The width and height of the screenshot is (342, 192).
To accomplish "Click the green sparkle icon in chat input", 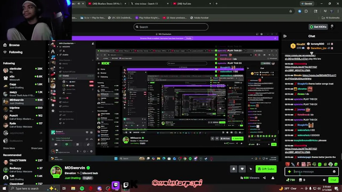I will (x=289, y=172).
